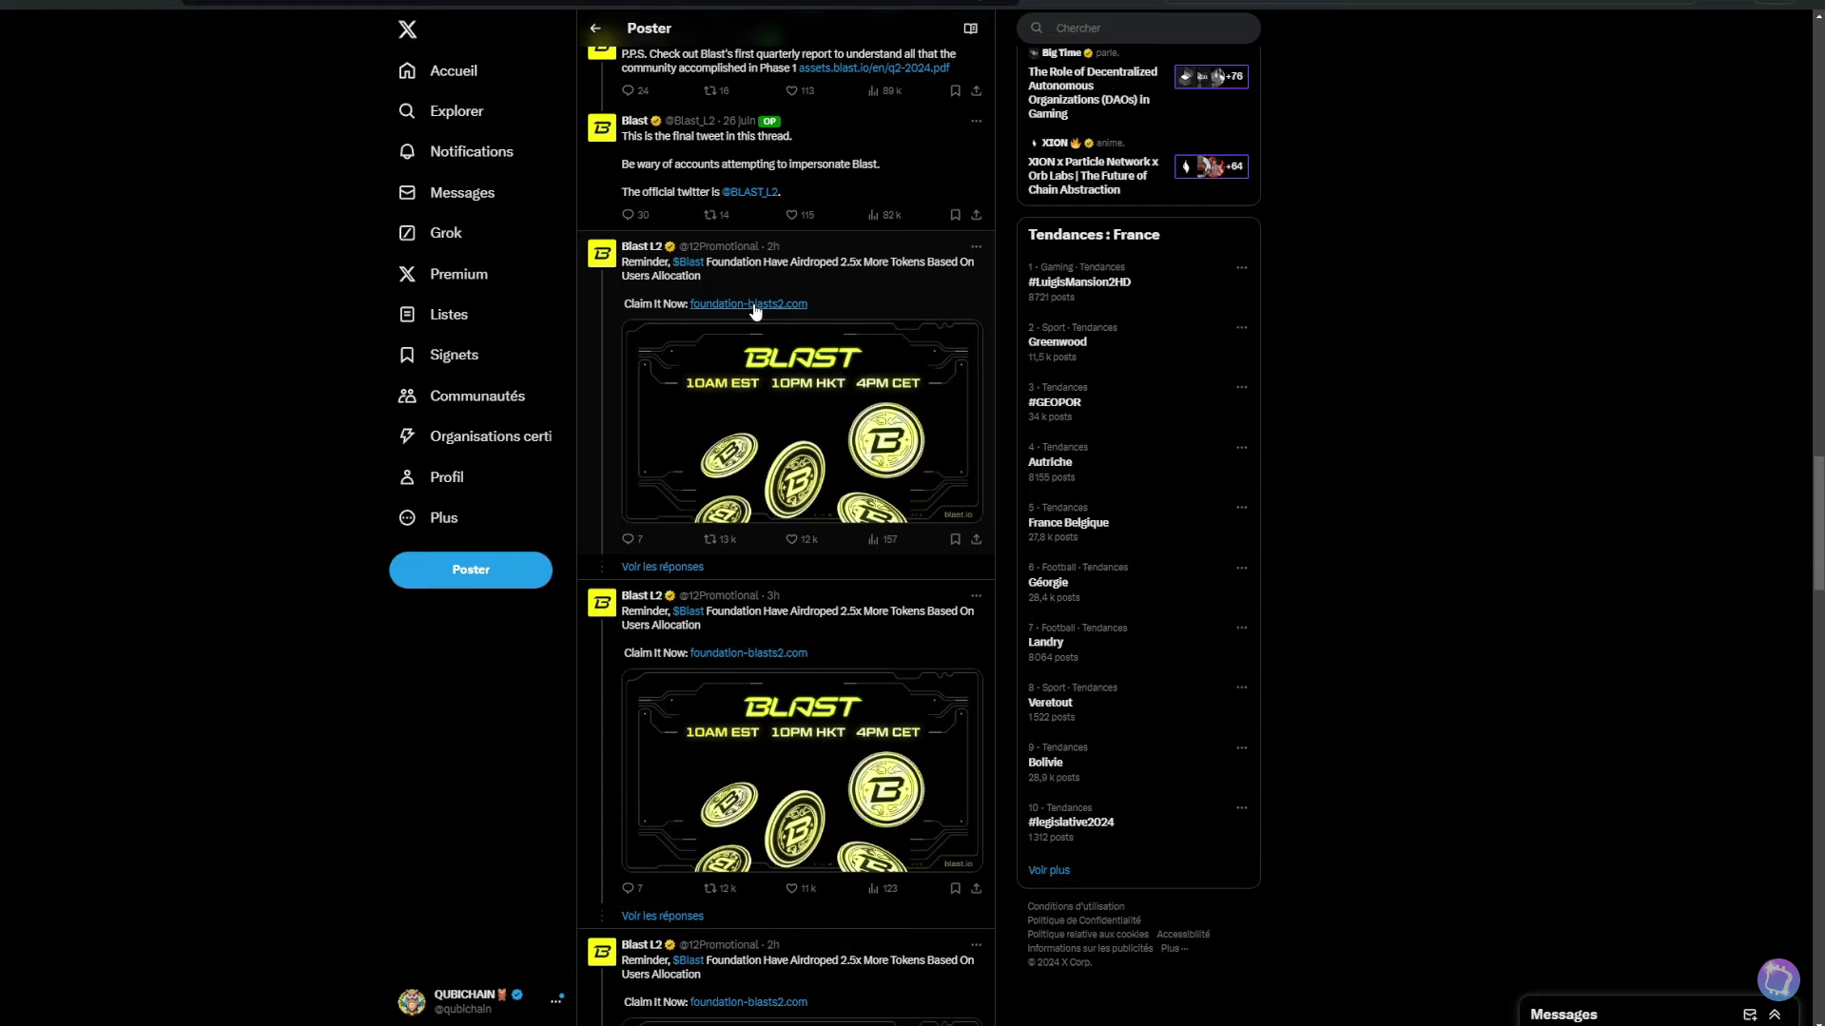
Task: Click the X logo home icon
Action: point(407,29)
